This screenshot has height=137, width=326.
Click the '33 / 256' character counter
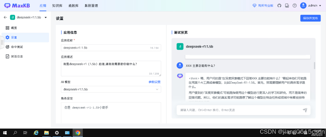pos(154,74)
